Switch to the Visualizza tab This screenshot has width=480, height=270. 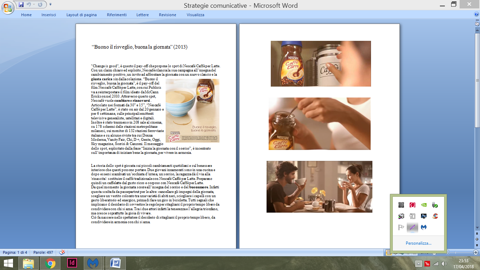pos(196,15)
